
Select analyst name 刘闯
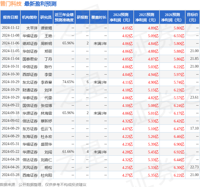(48, 152)
